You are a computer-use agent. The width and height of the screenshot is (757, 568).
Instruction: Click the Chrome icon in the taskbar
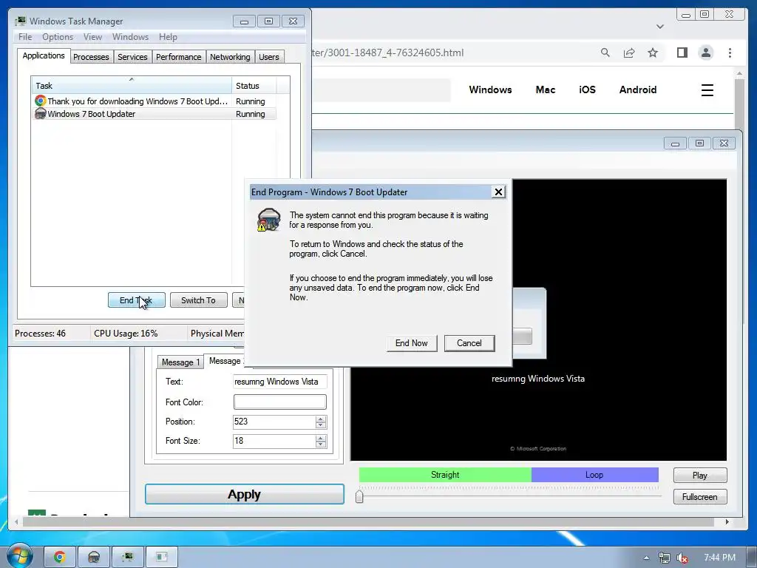59,558
